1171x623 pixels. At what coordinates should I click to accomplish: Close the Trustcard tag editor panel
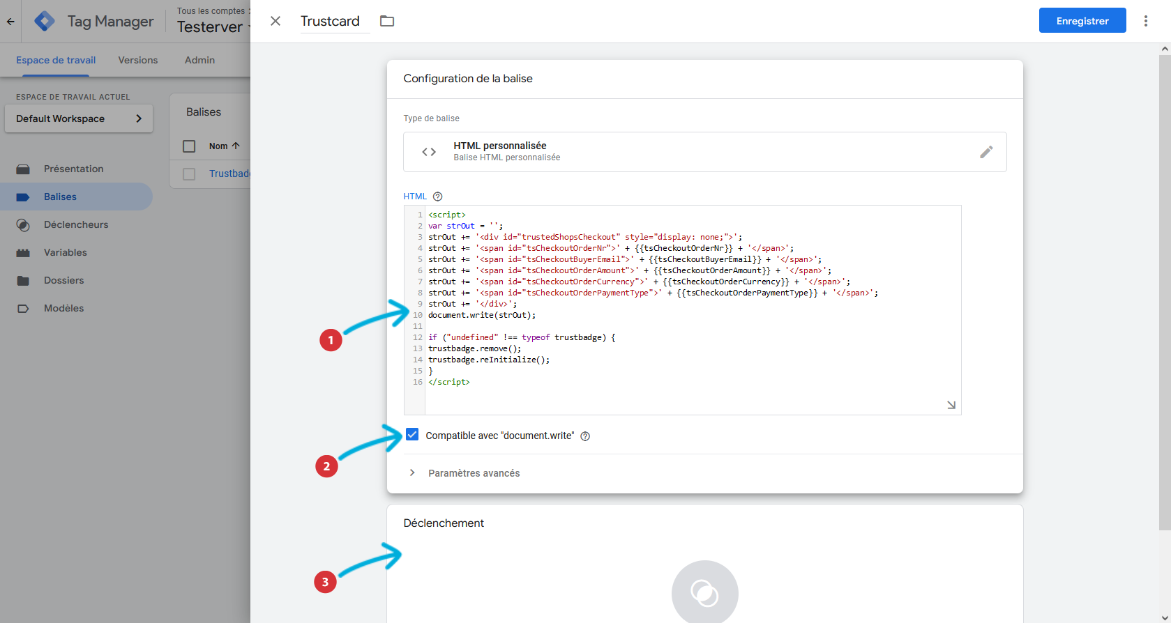coord(275,21)
